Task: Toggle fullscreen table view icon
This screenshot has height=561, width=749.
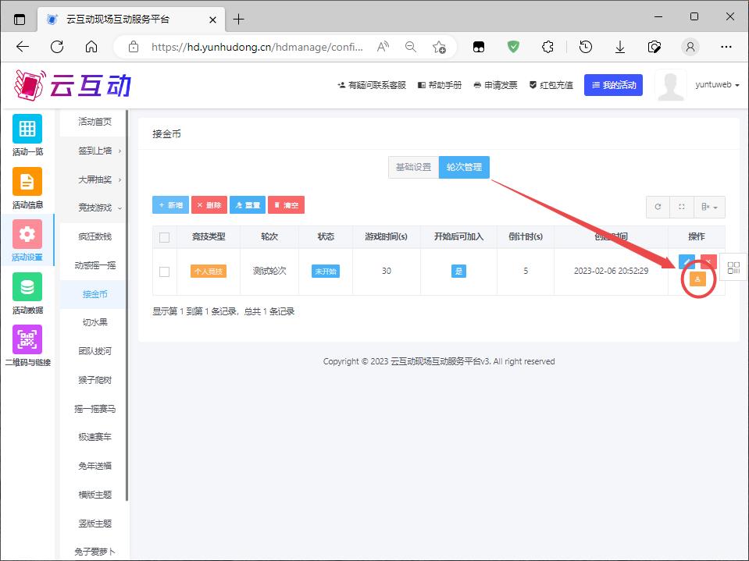Action: [x=682, y=207]
